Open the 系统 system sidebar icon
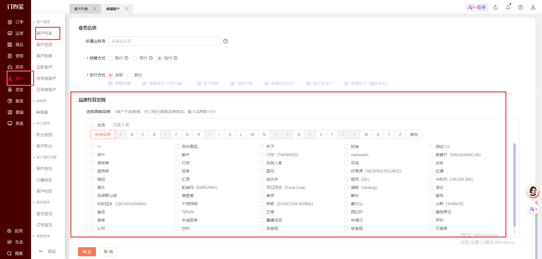Image resolution: width=542 pixels, height=259 pixels. point(10,123)
